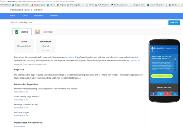Image resolution: width=183 pixels, height=128 pixels.
Task: Click the URL input field with boostability.com
Action: click(88, 22)
